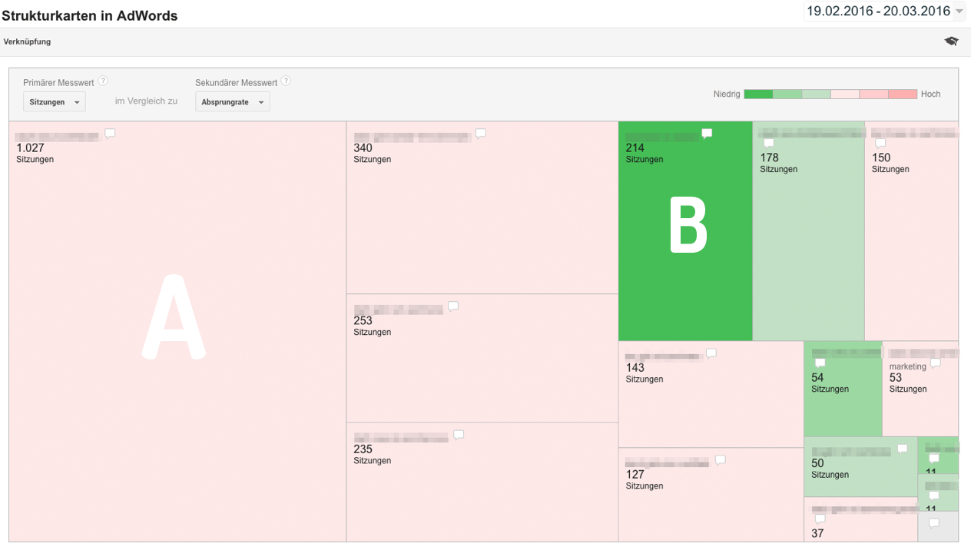This screenshot has height=550, width=971.
Task: Click comment icon in green 214 Sitzungen tile
Action: (707, 134)
